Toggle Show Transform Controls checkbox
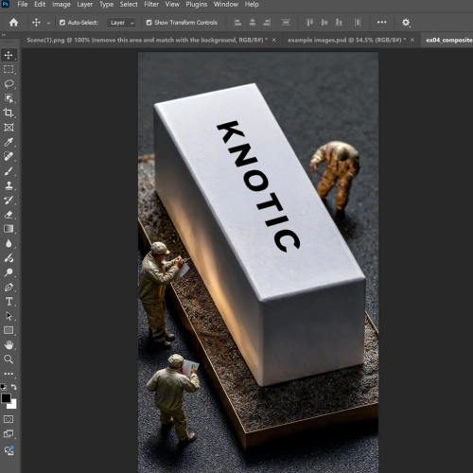This screenshot has height=473, width=473. [x=149, y=23]
